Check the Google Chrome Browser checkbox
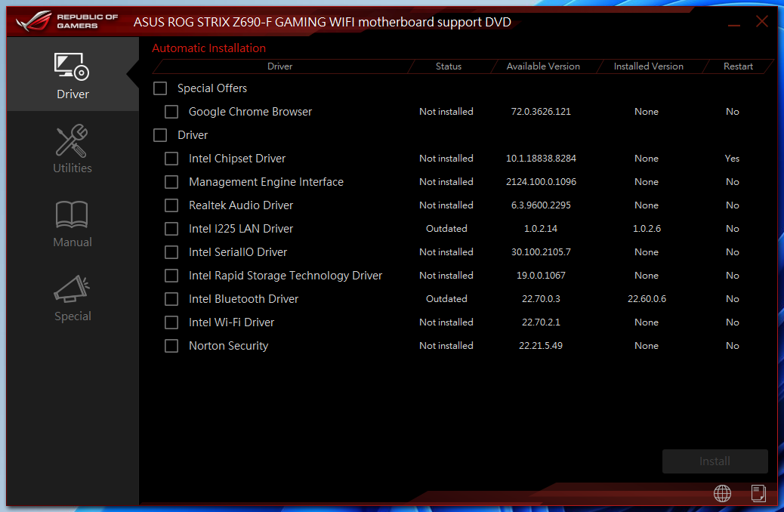Image resolution: width=784 pixels, height=512 pixels. (171, 111)
